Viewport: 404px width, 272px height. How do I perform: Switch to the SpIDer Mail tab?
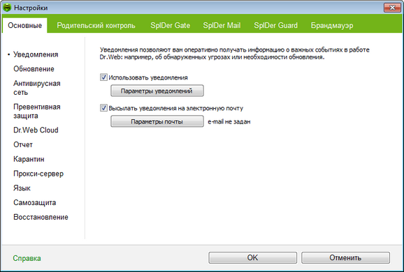pyautogui.click(x=222, y=25)
